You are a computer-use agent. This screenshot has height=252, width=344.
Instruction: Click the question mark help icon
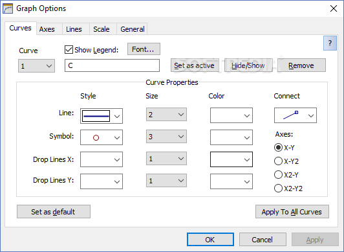tap(330, 43)
